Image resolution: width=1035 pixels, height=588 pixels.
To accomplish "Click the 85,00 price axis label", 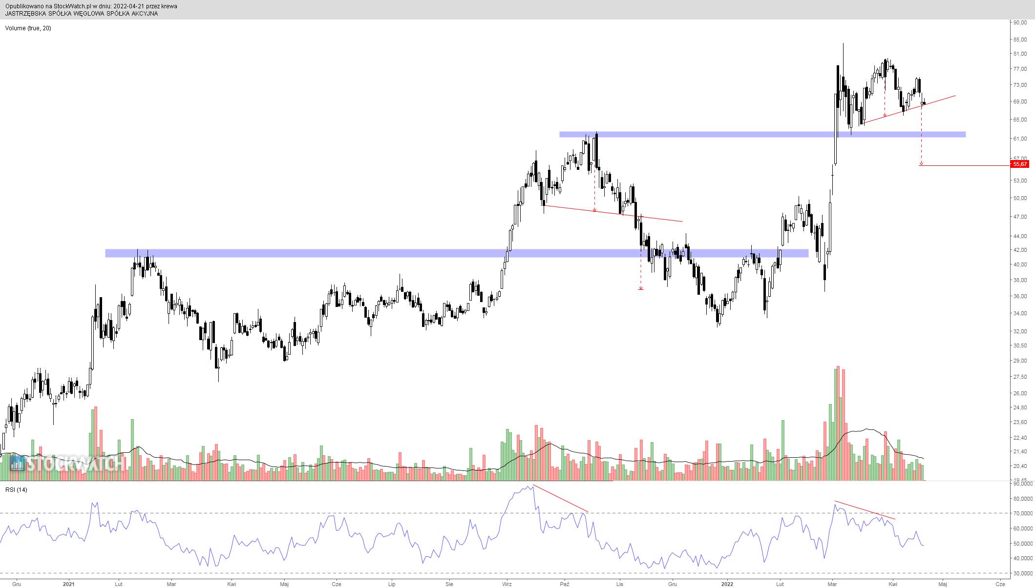I will 1019,40.
